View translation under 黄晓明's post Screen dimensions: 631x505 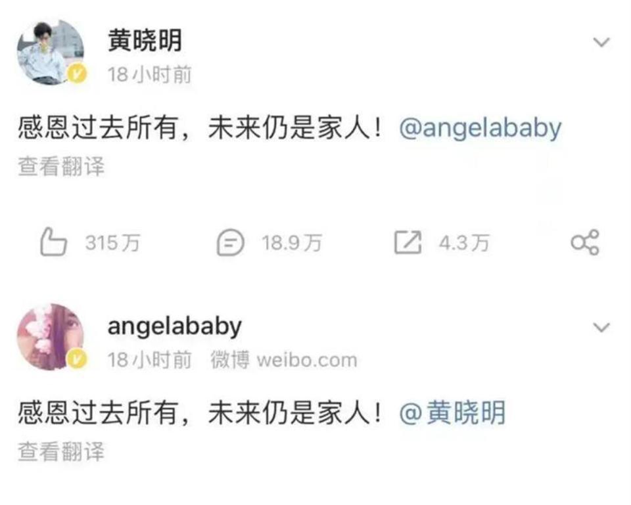pyautogui.click(x=61, y=166)
